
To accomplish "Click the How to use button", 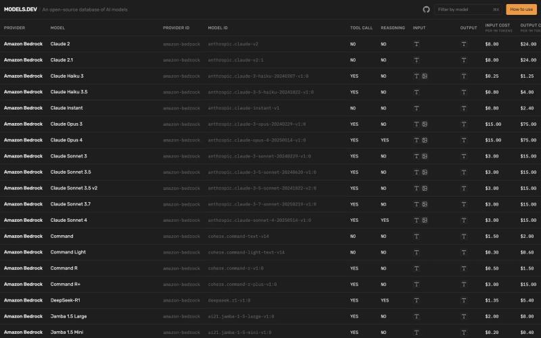I will click(x=521, y=9).
